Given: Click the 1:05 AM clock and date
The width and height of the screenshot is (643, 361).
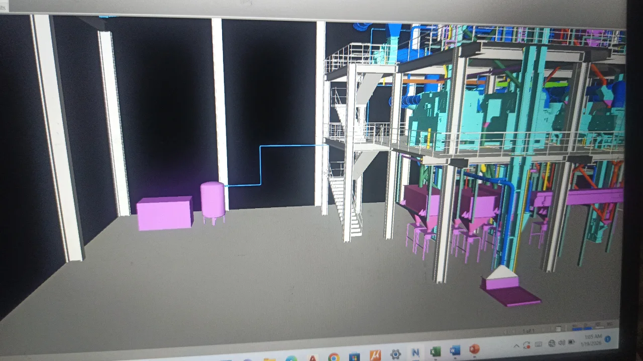Looking at the screenshot, I should click(x=591, y=340).
